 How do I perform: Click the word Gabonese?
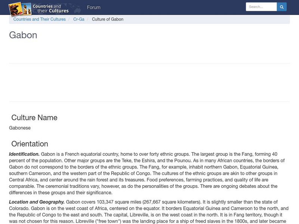pyautogui.click(x=20, y=128)
